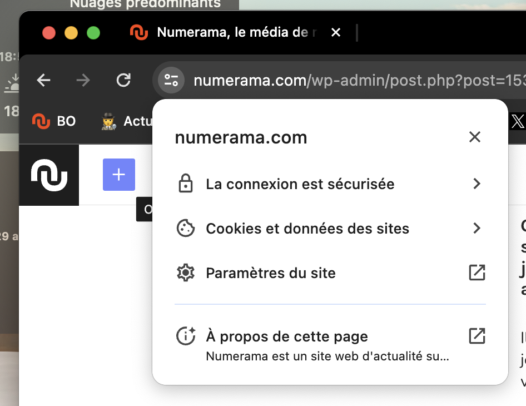
Task: Open Paramètres du site
Action: click(x=330, y=273)
